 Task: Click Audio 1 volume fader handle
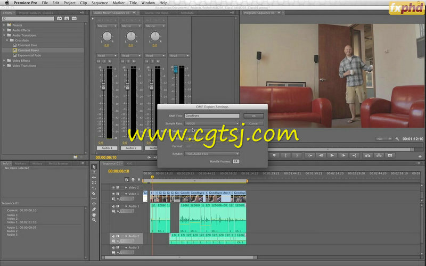click(x=103, y=87)
